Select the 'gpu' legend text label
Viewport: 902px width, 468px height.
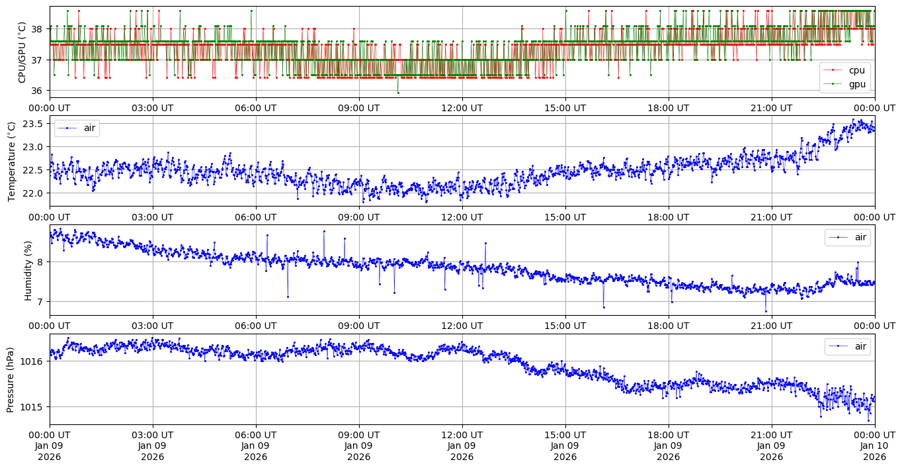857,84
